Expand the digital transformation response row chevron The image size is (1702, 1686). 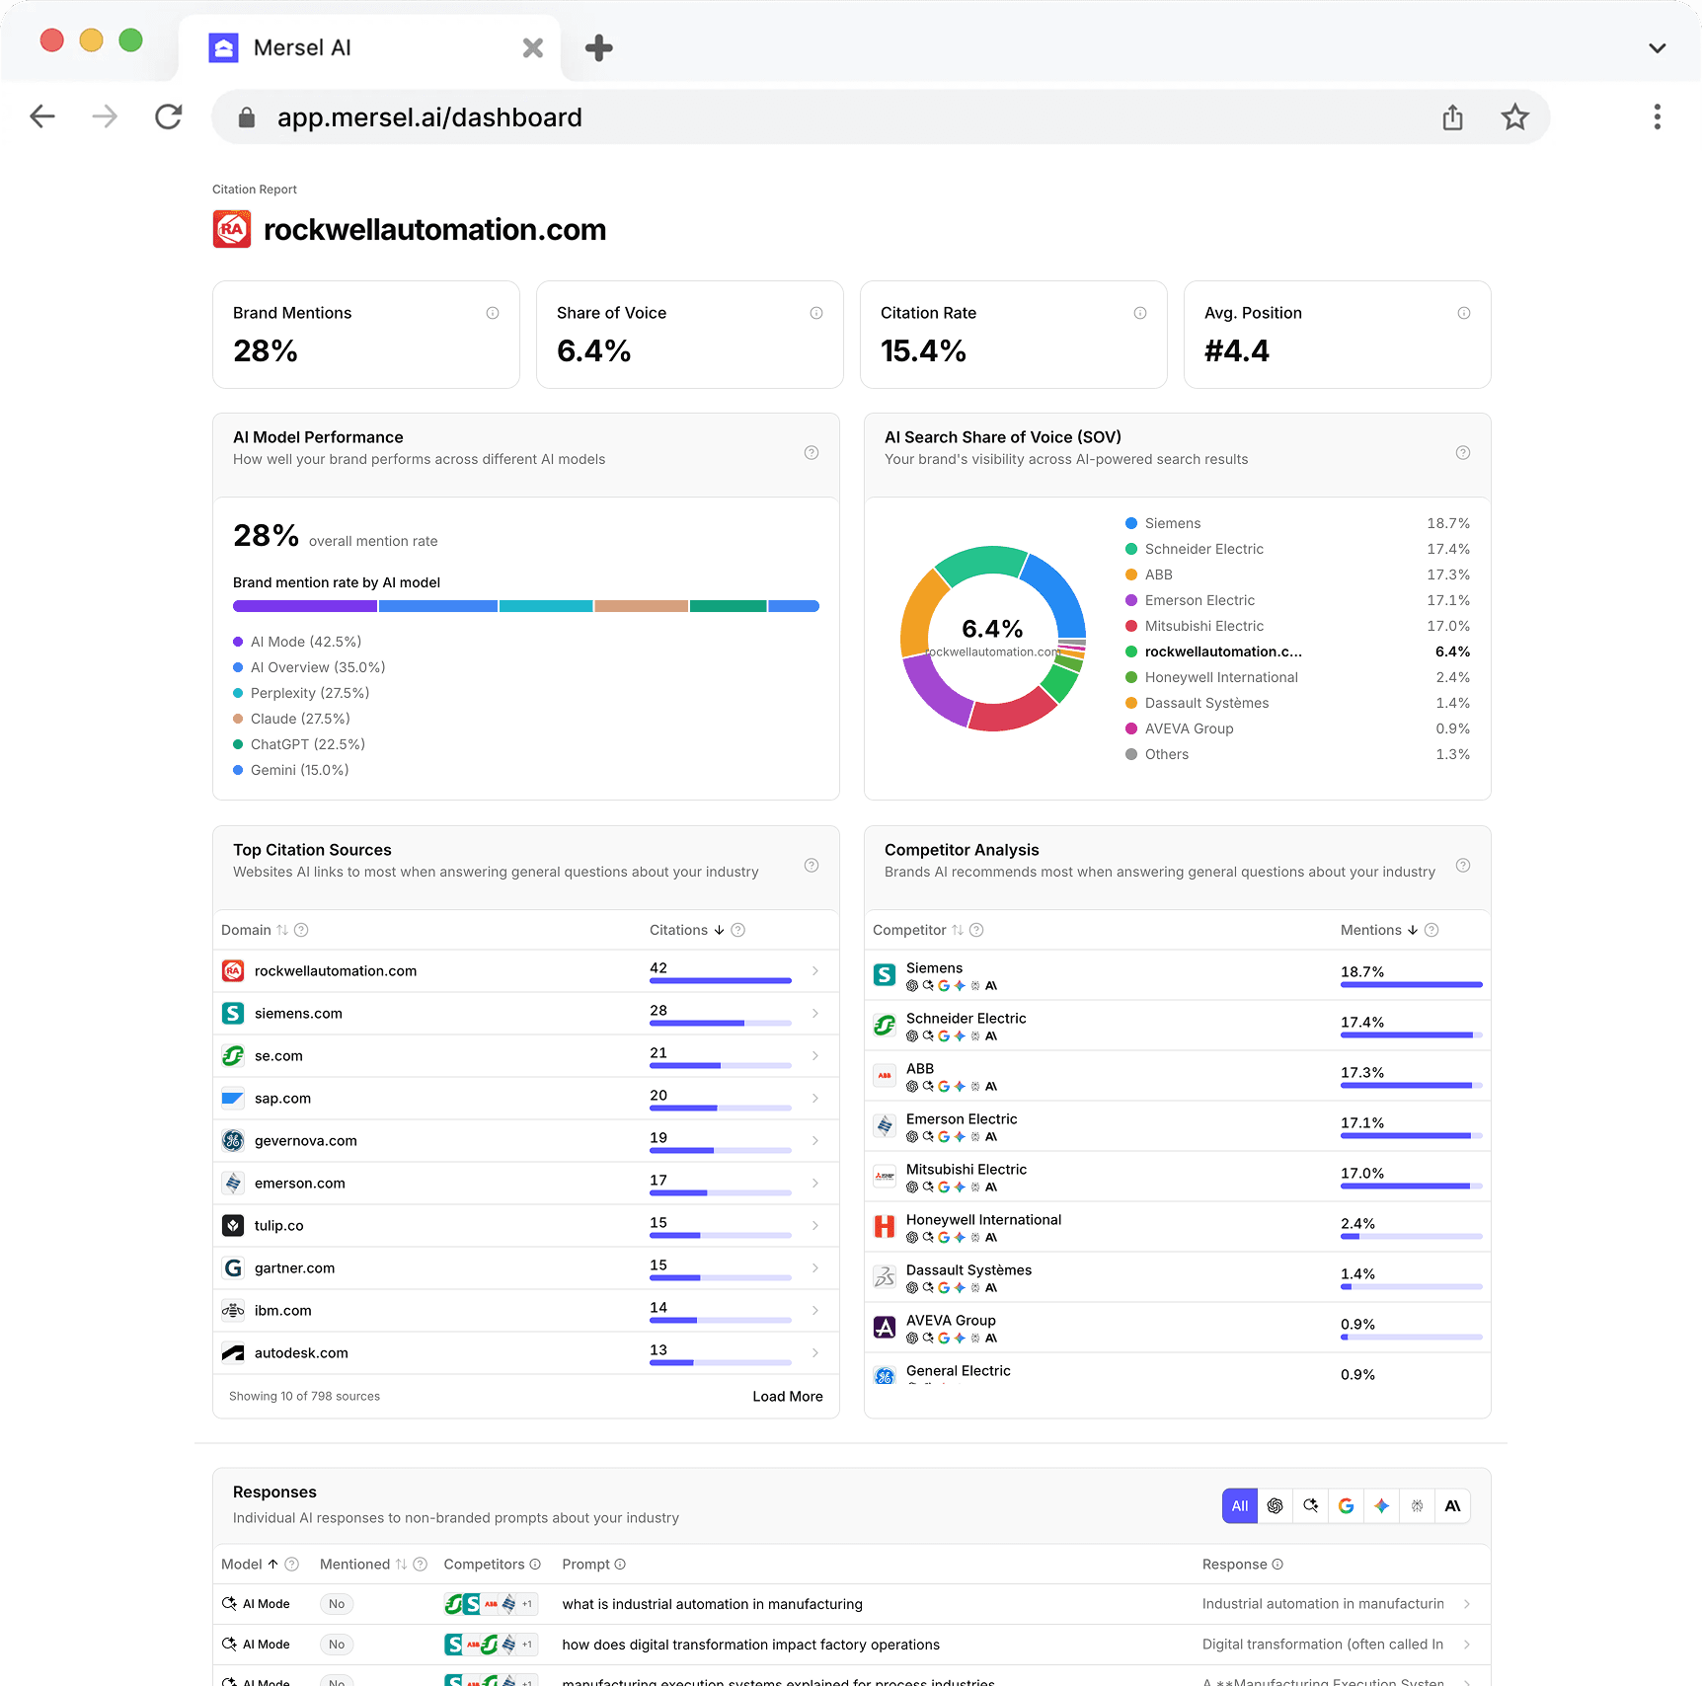(1466, 1645)
